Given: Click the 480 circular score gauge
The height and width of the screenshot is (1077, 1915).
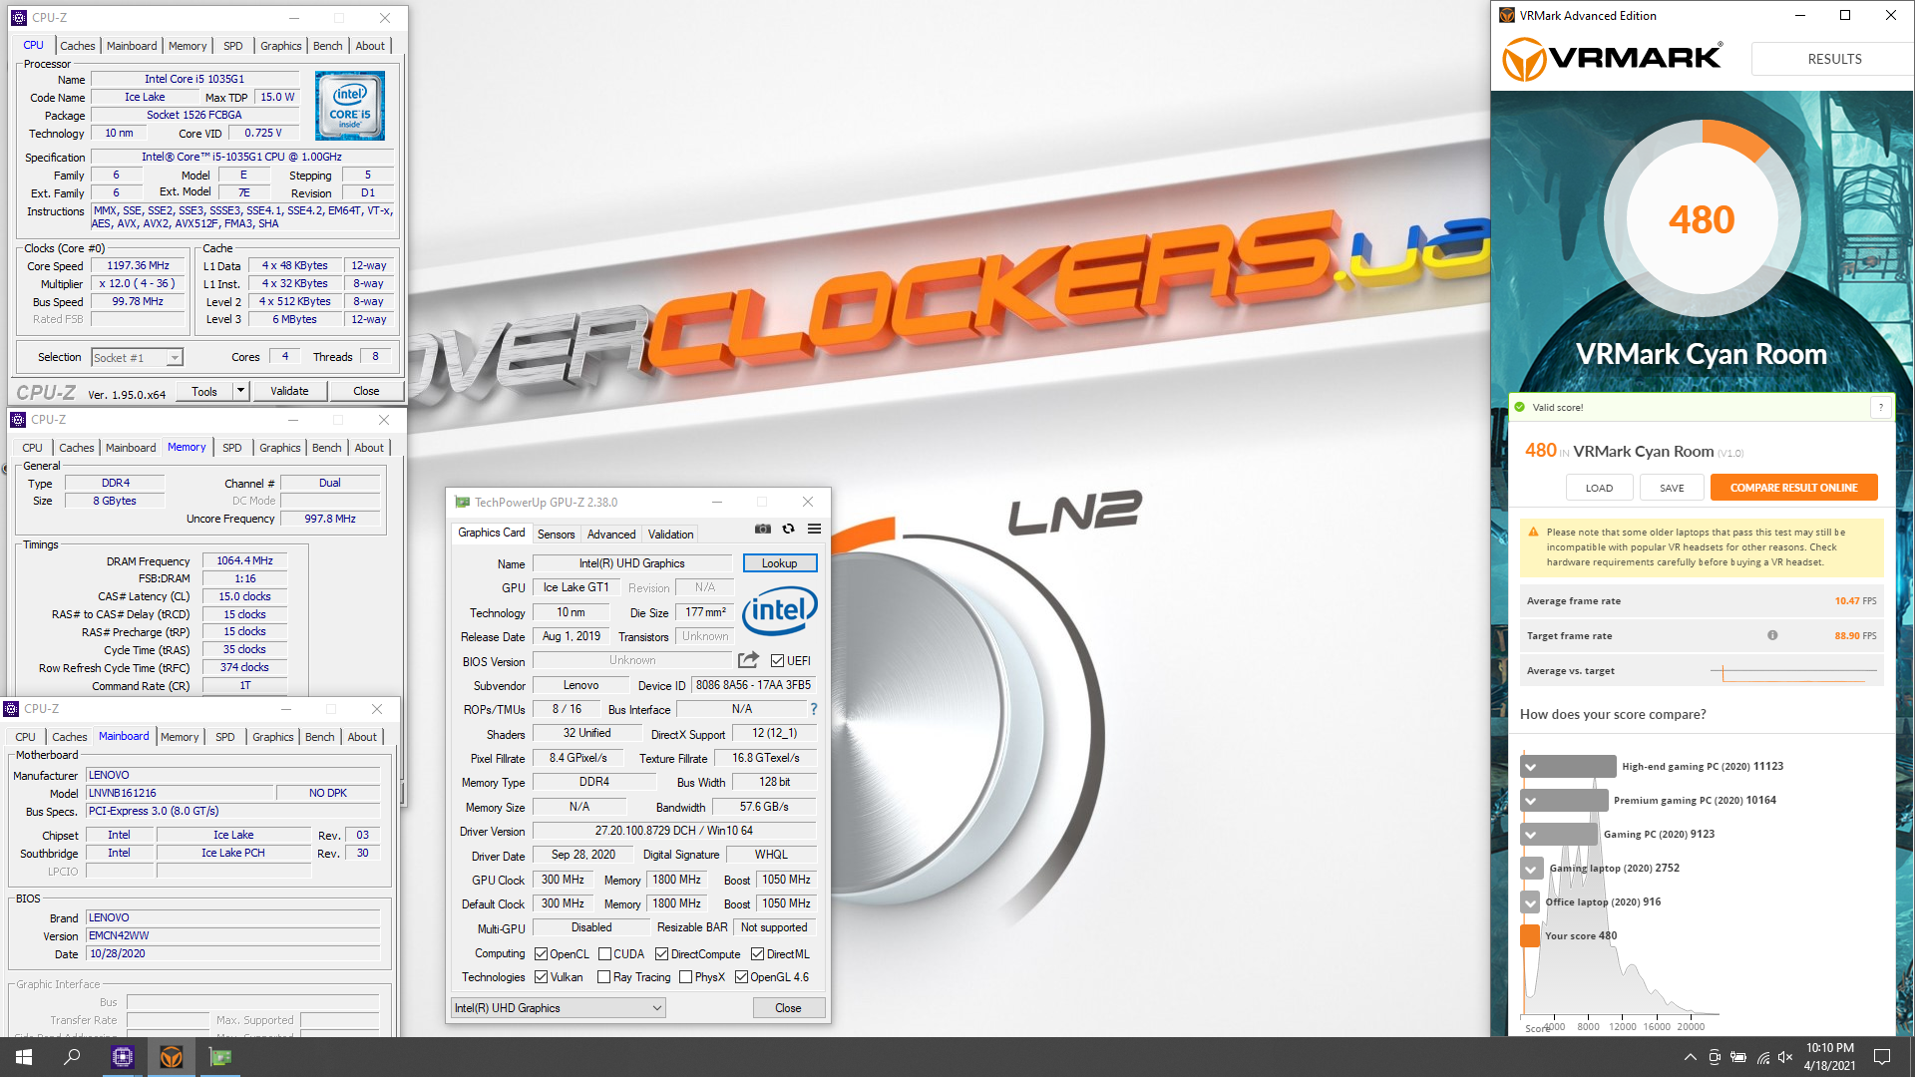Looking at the screenshot, I should click(x=1702, y=219).
